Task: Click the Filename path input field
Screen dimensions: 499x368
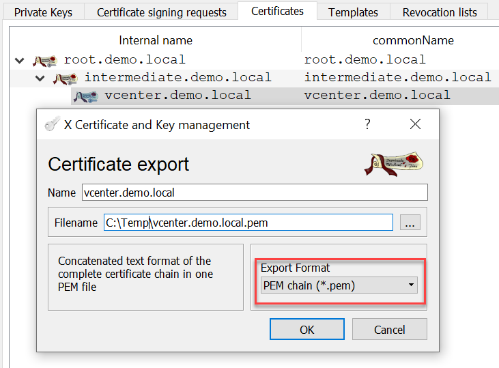Action: click(248, 223)
